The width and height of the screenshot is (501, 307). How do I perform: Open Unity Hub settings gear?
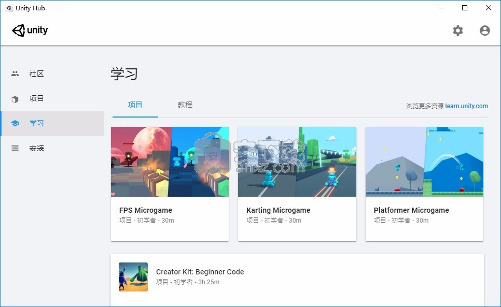click(x=458, y=31)
